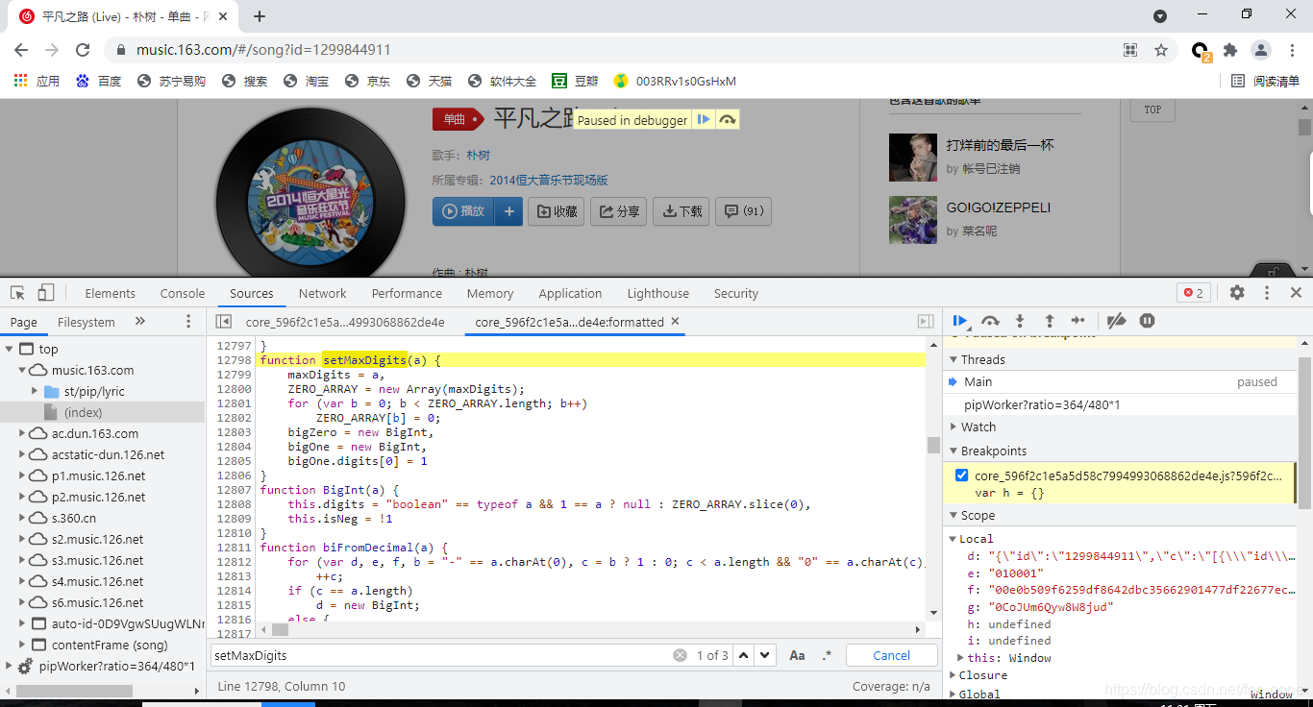
Task: Enable pause on exceptions
Action: [1147, 321]
